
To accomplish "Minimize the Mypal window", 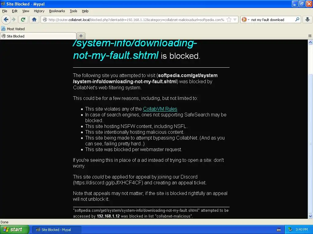I will (x=295, y=4).
